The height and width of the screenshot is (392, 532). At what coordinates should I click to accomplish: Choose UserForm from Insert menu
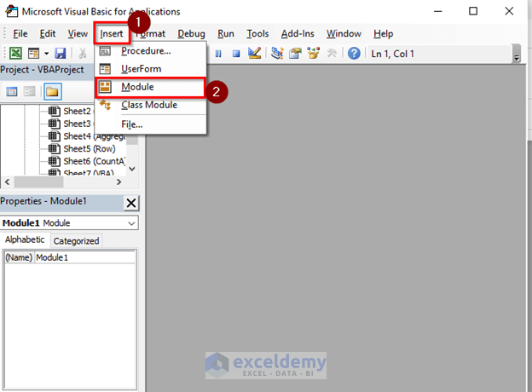(x=151, y=69)
